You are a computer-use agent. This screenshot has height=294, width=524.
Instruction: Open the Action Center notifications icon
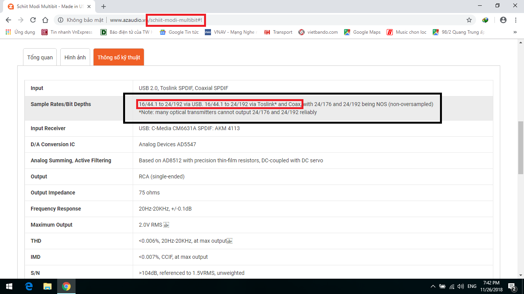click(x=512, y=286)
